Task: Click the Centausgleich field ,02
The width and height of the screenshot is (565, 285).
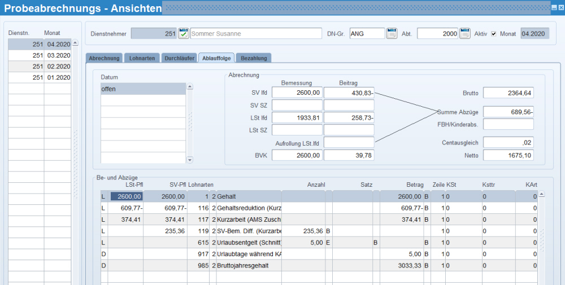Action: coord(508,142)
